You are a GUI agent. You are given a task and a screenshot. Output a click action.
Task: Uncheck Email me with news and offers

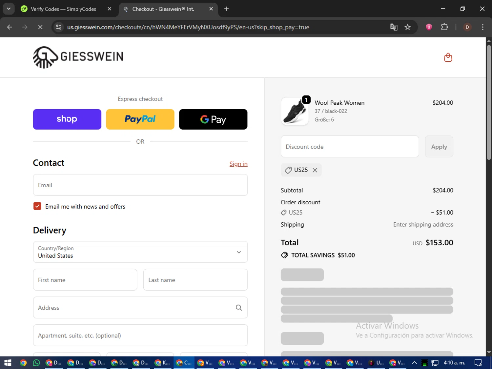point(37,206)
